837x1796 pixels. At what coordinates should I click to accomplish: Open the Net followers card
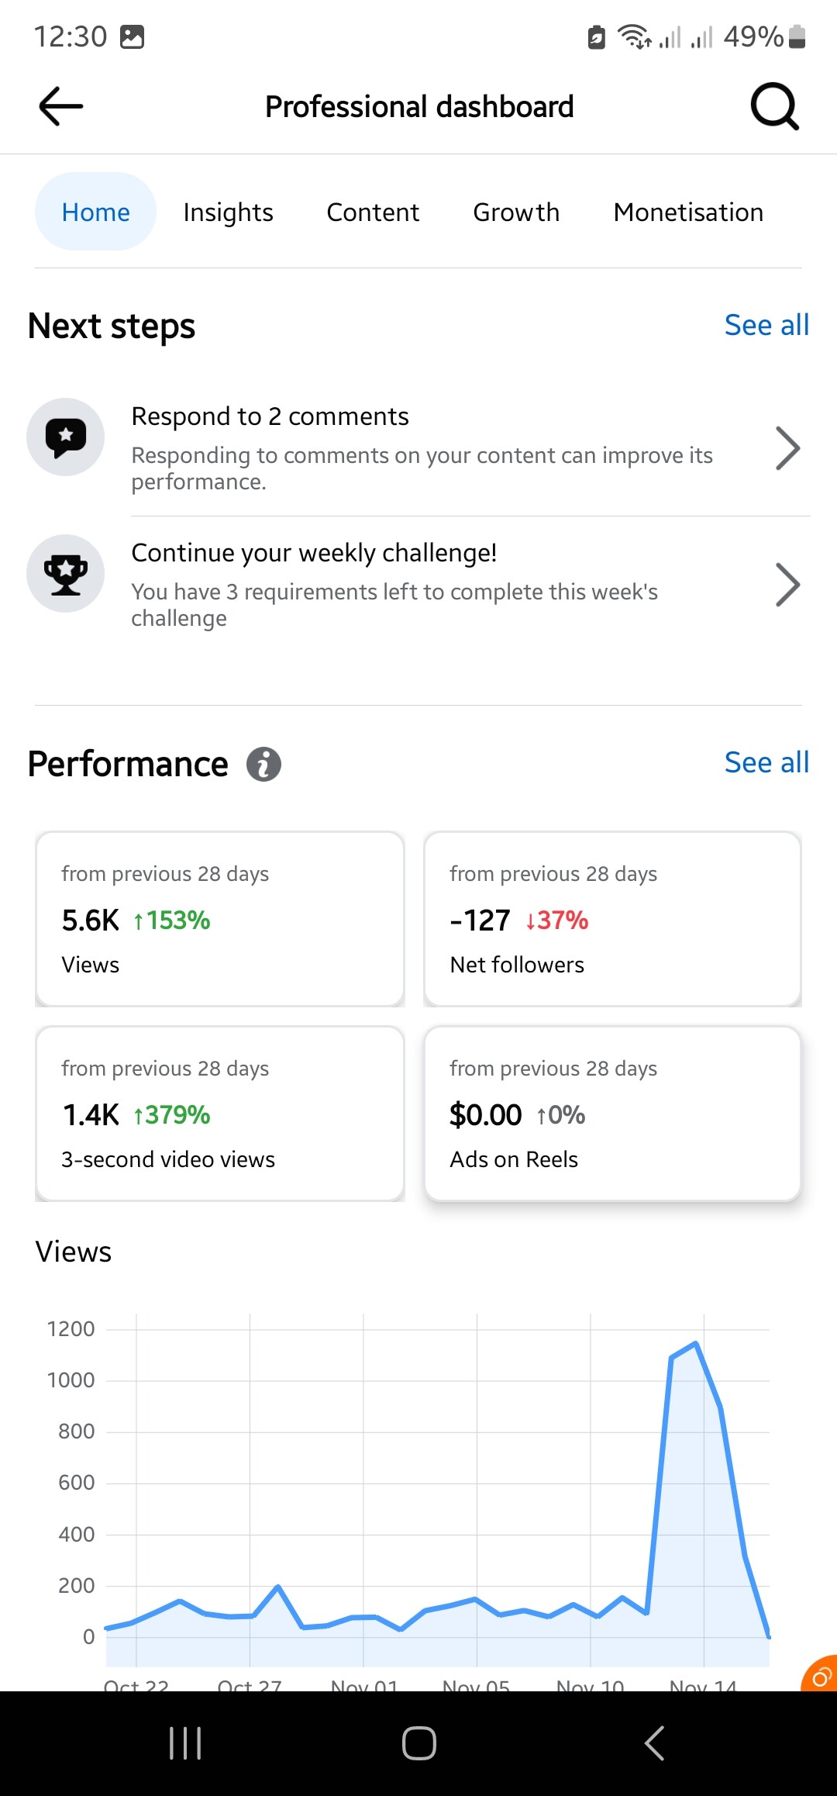pos(612,919)
